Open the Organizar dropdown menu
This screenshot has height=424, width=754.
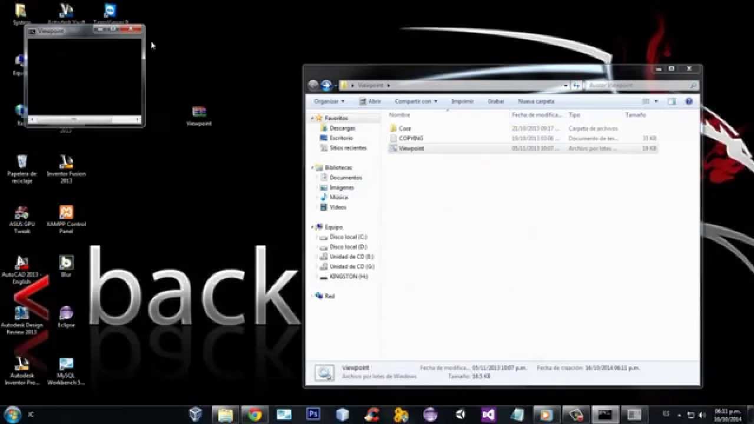click(x=329, y=101)
